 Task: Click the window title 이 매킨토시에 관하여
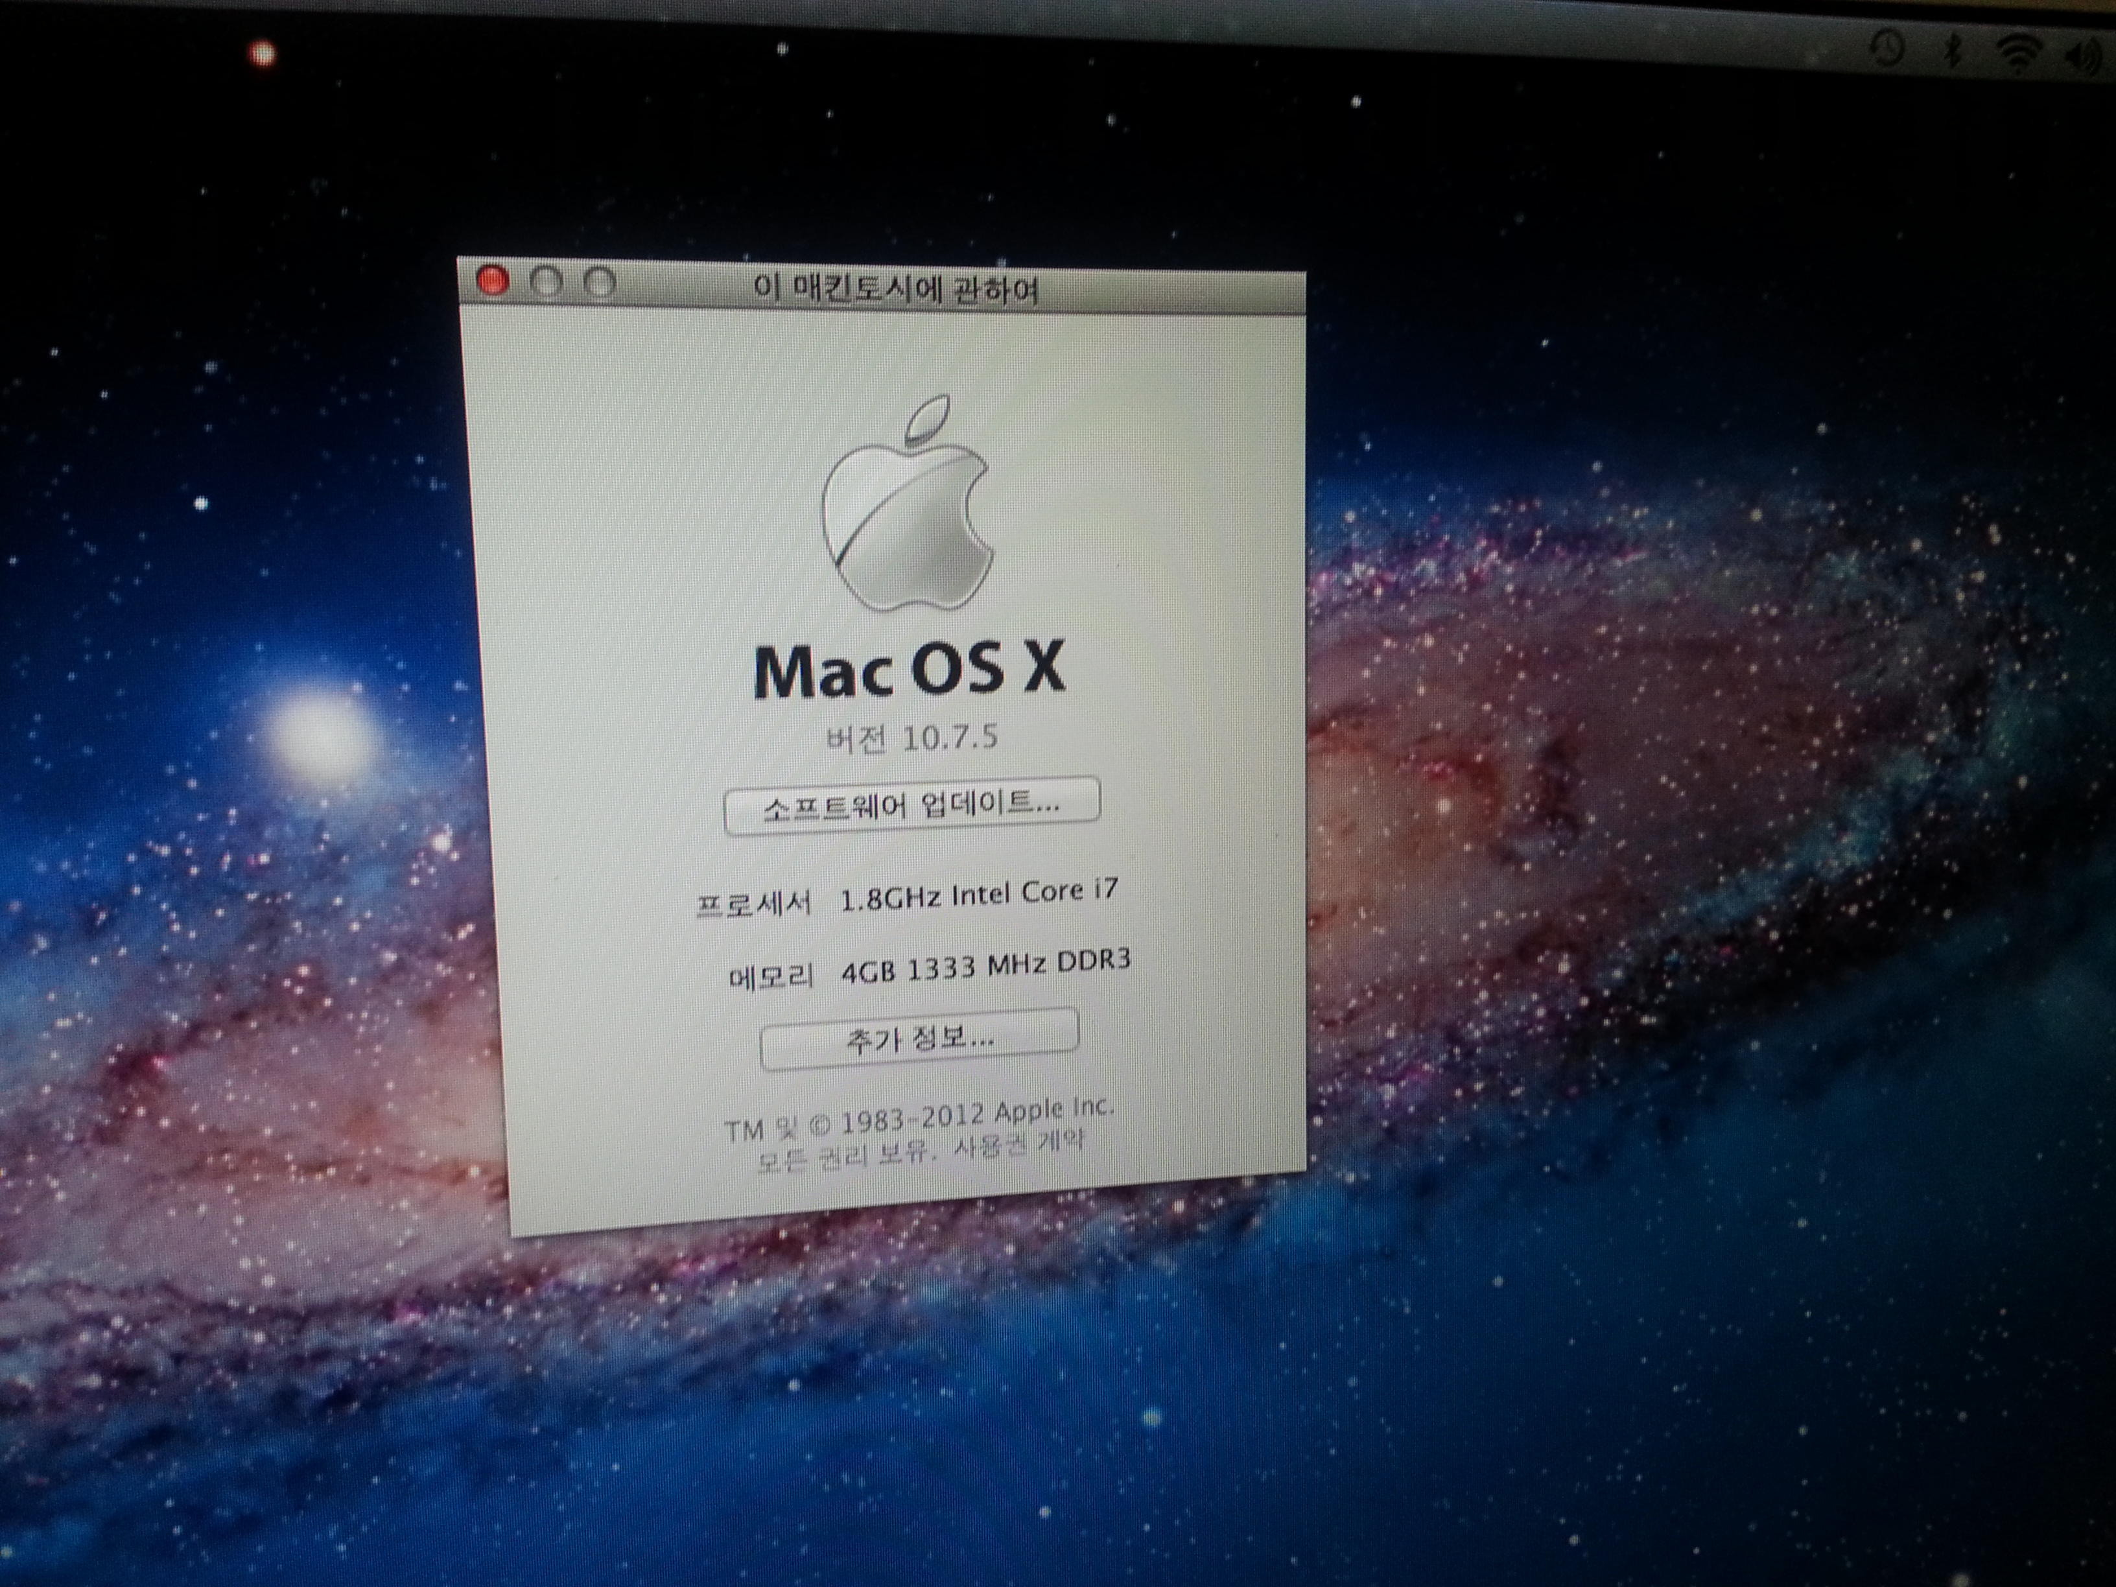895,289
